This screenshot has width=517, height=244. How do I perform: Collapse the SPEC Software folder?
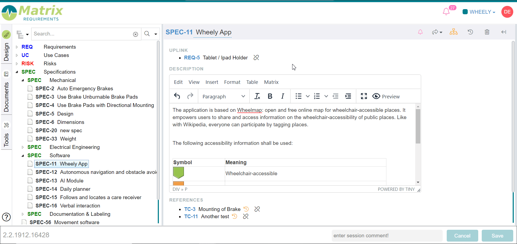pyautogui.click(x=23, y=156)
